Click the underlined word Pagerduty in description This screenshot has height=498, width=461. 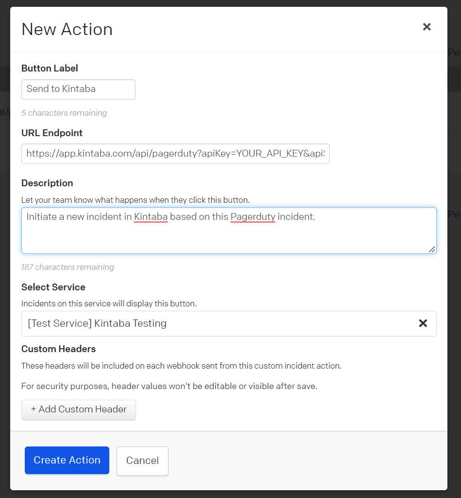[253, 217]
